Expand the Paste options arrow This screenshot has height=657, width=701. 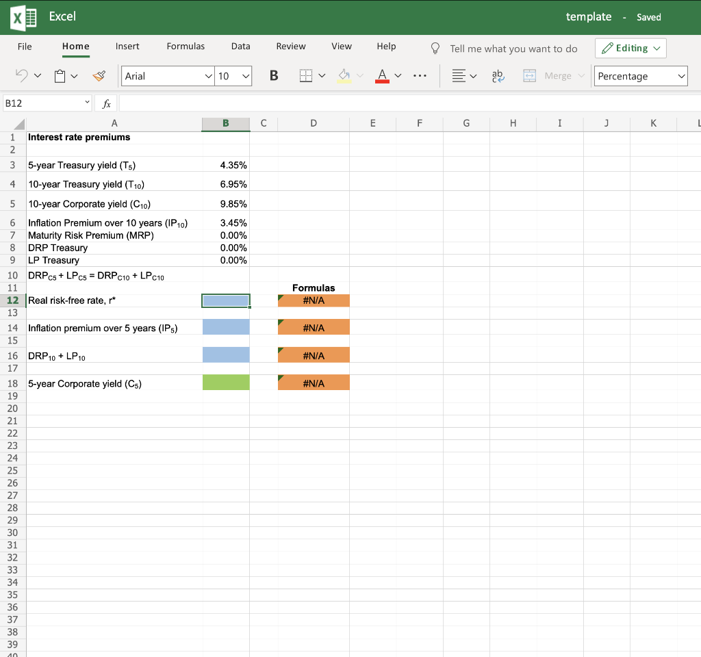(x=74, y=77)
